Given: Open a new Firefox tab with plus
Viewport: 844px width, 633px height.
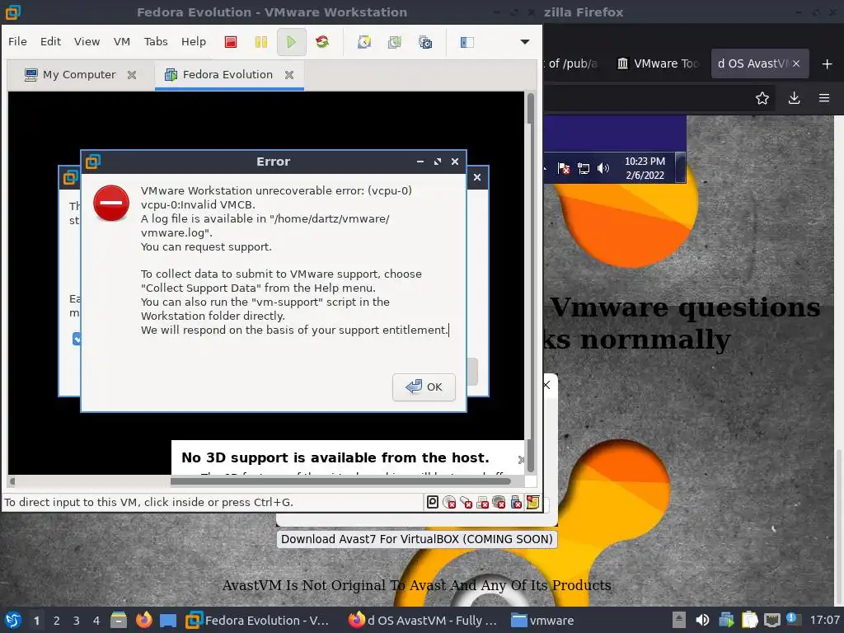Looking at the screenshot, I should [828, 64].
